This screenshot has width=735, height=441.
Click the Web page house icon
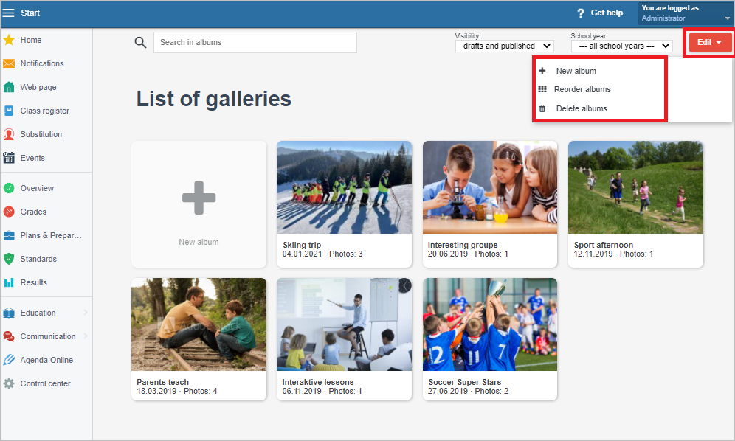tap(9, 87)
